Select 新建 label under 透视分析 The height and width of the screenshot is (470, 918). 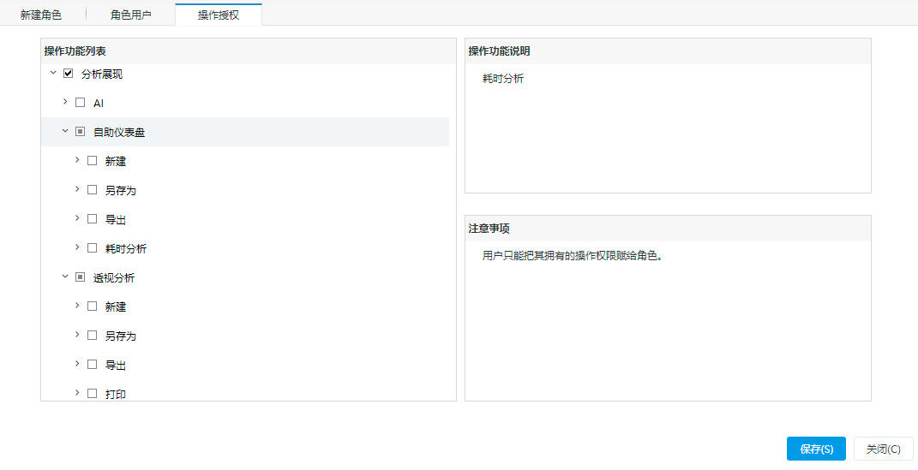click(x=116, y=306)
